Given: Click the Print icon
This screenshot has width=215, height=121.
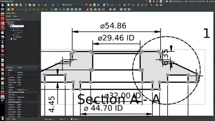Looking at the screenshot, I should click(x=20, y=5).
